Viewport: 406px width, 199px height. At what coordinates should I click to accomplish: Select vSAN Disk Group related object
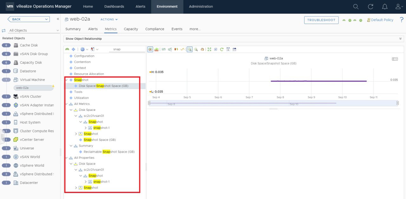click(34, 54)
